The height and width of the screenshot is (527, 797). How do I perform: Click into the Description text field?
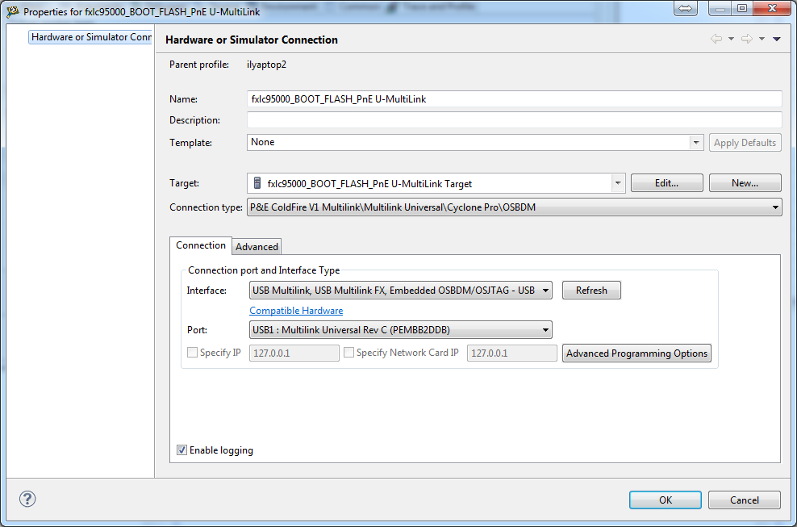pyautogui.click(x=514, y=120)
